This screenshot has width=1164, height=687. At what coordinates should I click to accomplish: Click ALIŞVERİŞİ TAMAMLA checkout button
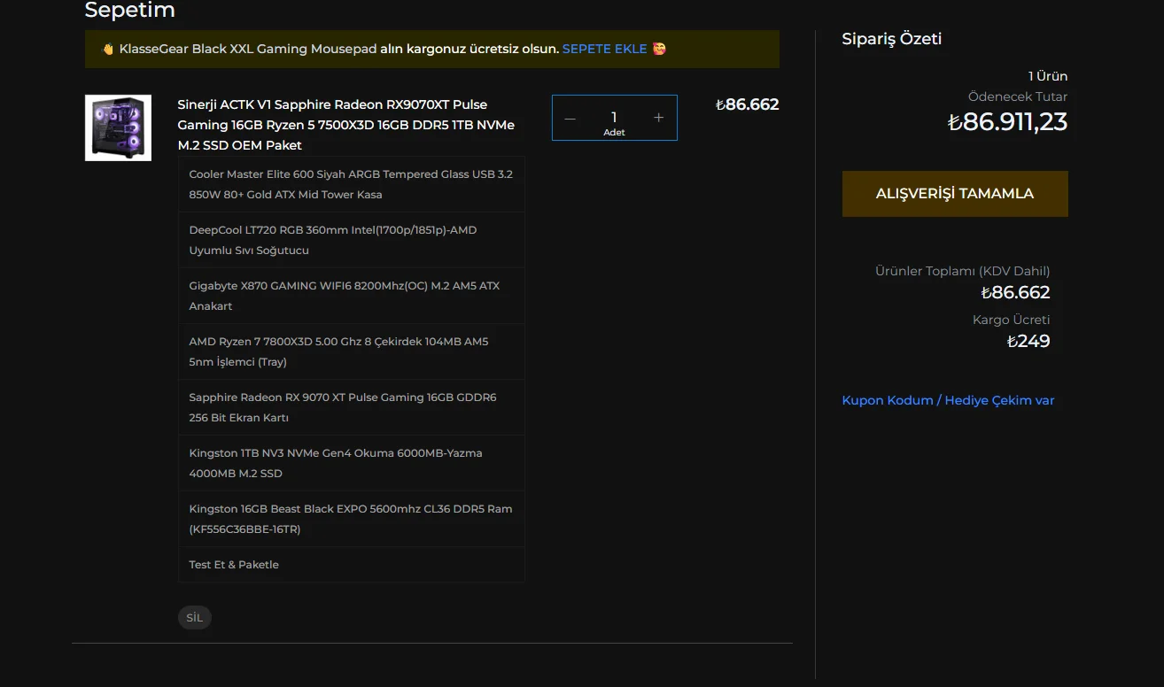[955, 194]
